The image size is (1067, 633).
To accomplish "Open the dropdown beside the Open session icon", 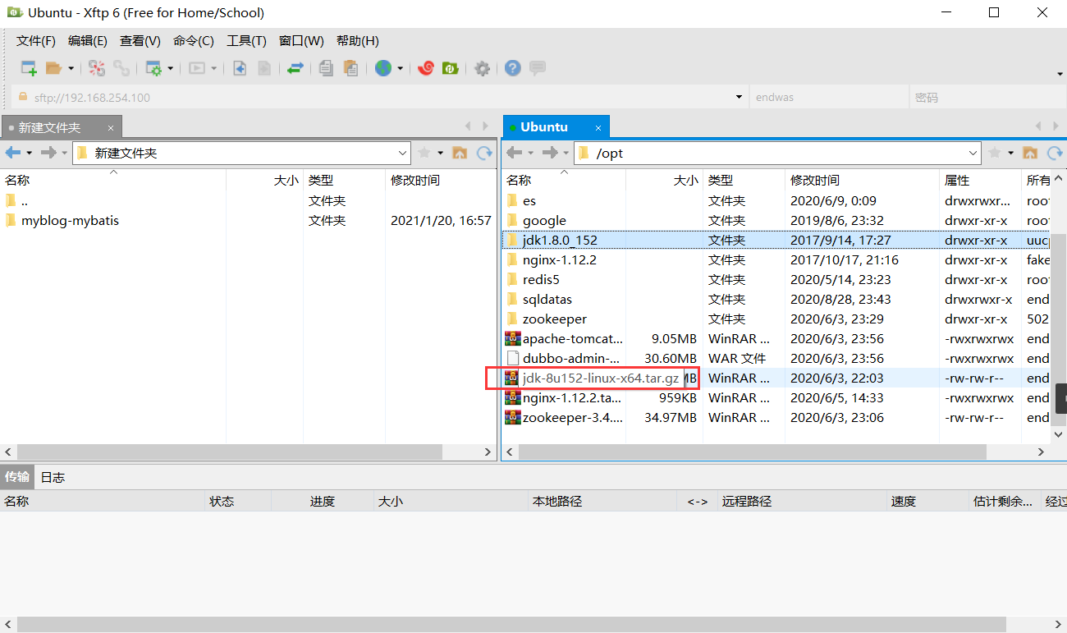I will (71, 69).
